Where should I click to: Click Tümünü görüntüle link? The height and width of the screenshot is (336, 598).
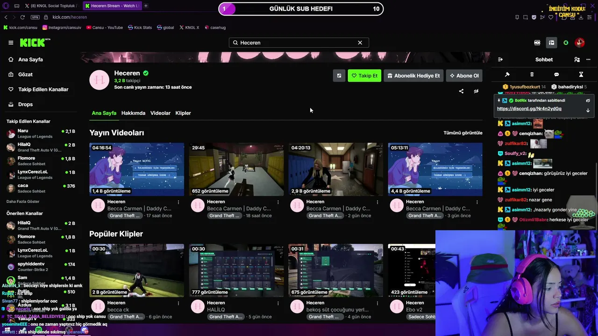point(463,133)
